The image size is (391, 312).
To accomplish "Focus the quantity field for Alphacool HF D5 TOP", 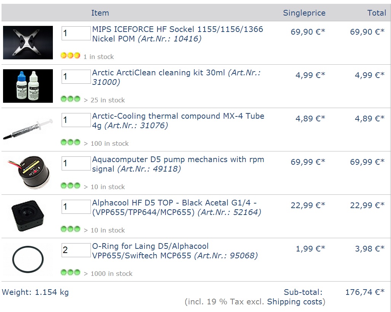I will click(76, 207).
